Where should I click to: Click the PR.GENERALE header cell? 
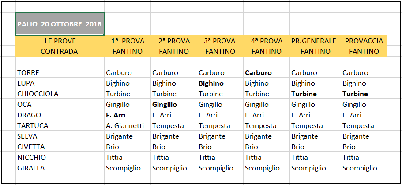tap(315, 41)
